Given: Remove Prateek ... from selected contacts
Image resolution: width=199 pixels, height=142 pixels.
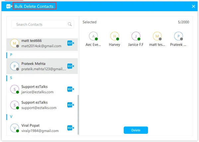Looking at the screenshot, I should tap(178, 39).
